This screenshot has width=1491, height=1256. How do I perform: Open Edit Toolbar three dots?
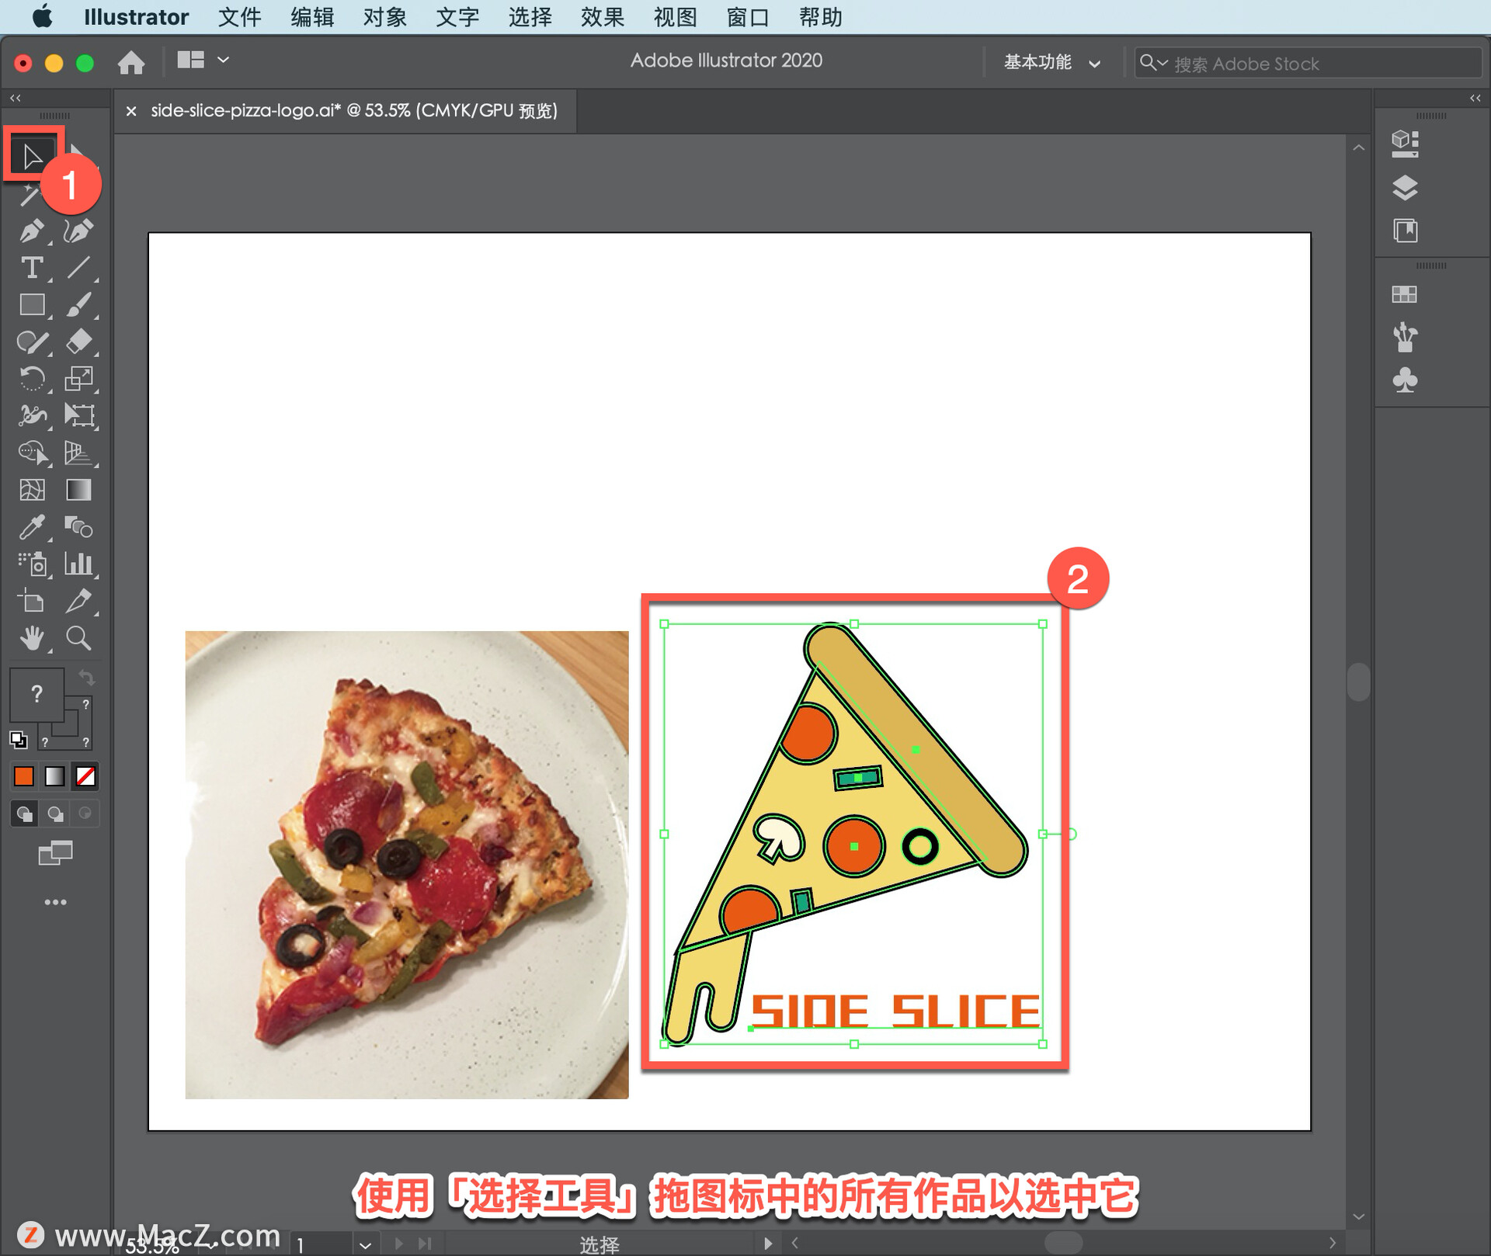point(55,902)
